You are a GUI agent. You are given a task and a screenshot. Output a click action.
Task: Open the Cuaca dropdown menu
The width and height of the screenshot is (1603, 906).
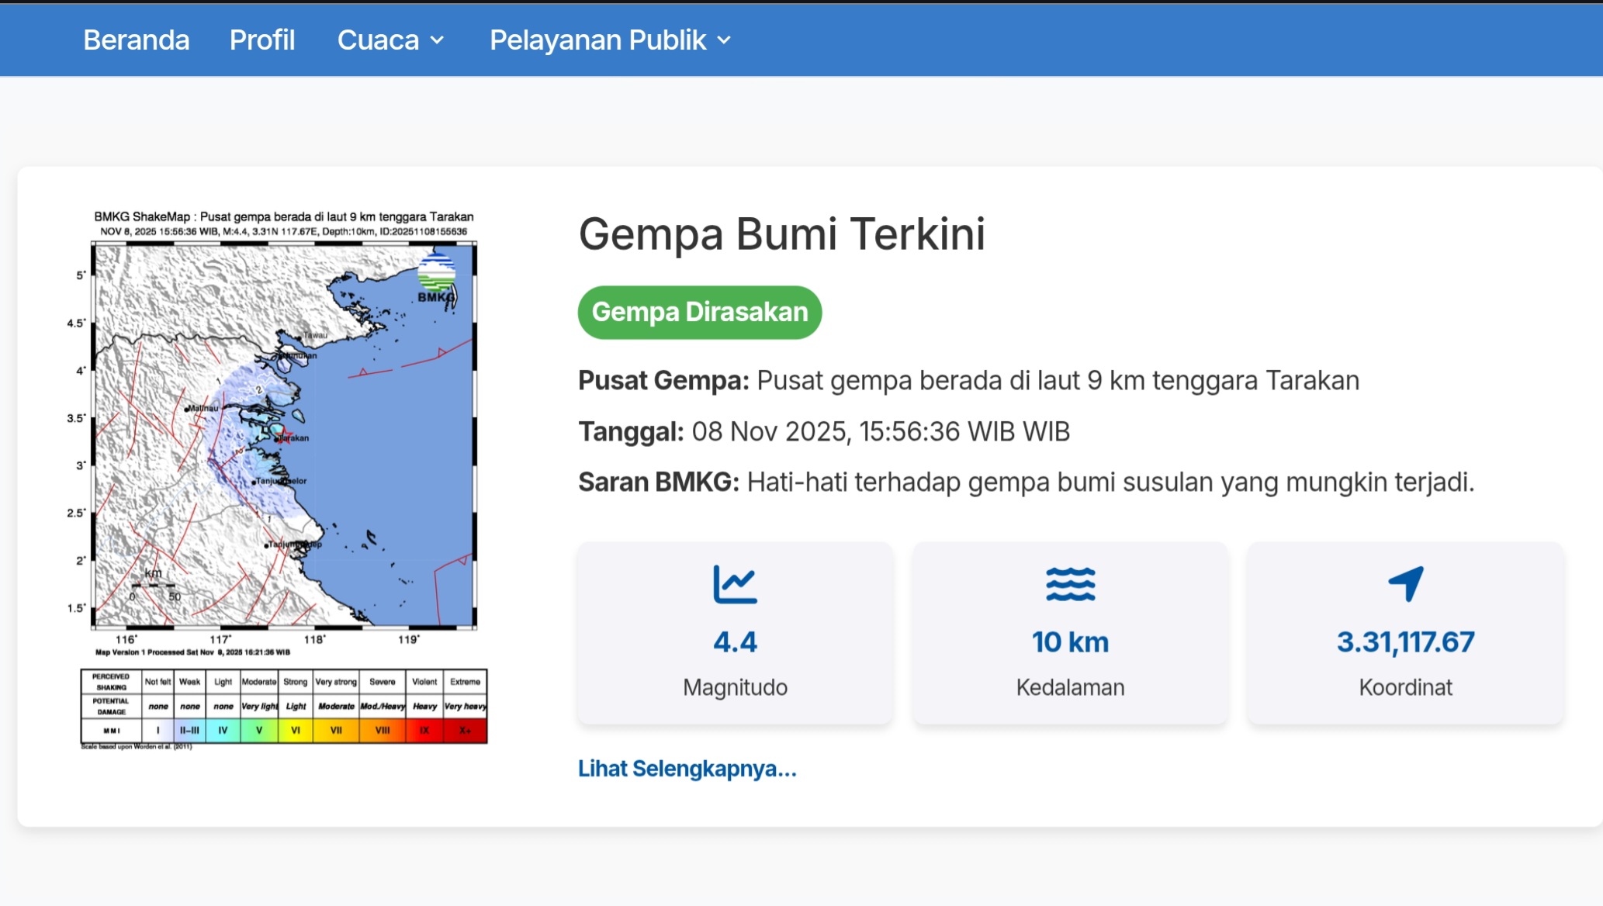click(x=379, y=39)
